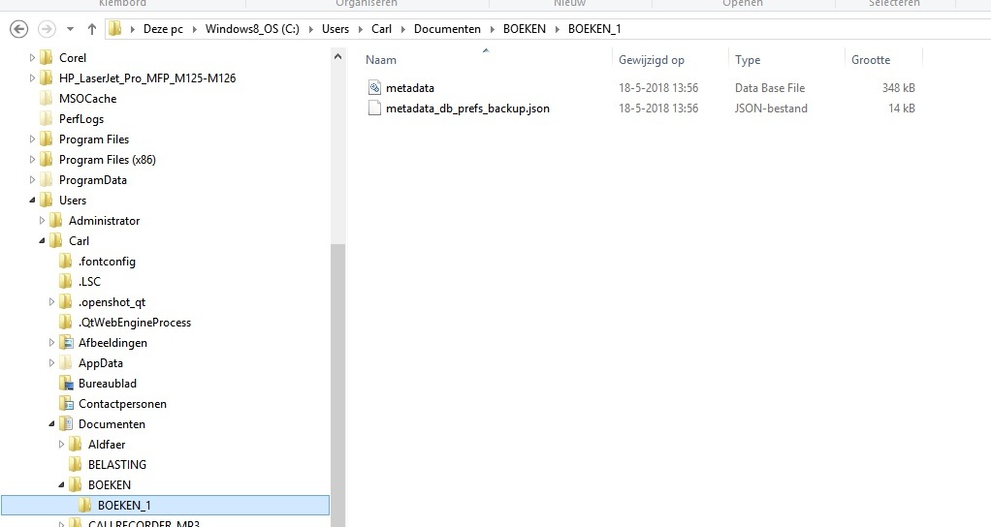Click the tree scrollbar up arrow
This screenshot has width=991, height=527.
coord(338,57)
